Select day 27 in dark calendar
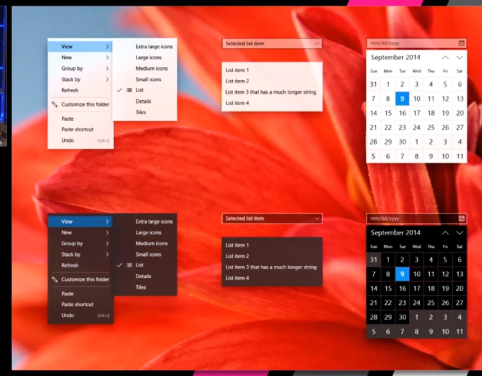Screen dimensions: 482x376 pyautogui.click(x=460, y=303)
